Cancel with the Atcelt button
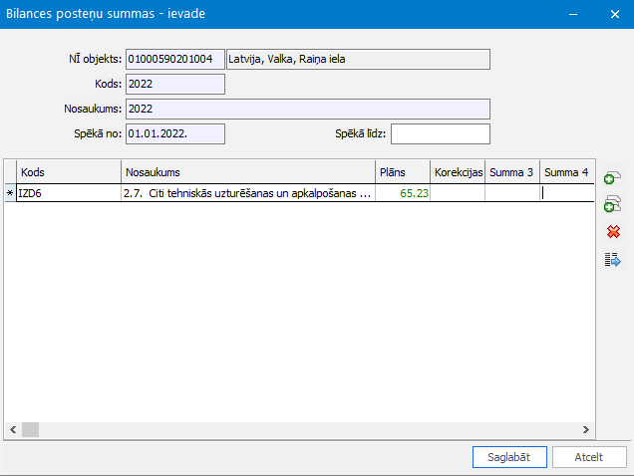This screenshot has width=634, height=476. 589,457
